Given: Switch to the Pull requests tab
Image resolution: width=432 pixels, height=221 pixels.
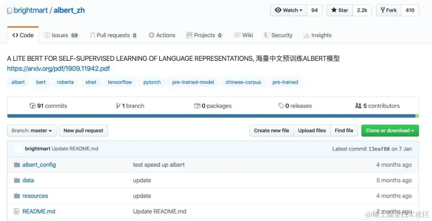Looking at the screenshot, I should coord(113,35).
